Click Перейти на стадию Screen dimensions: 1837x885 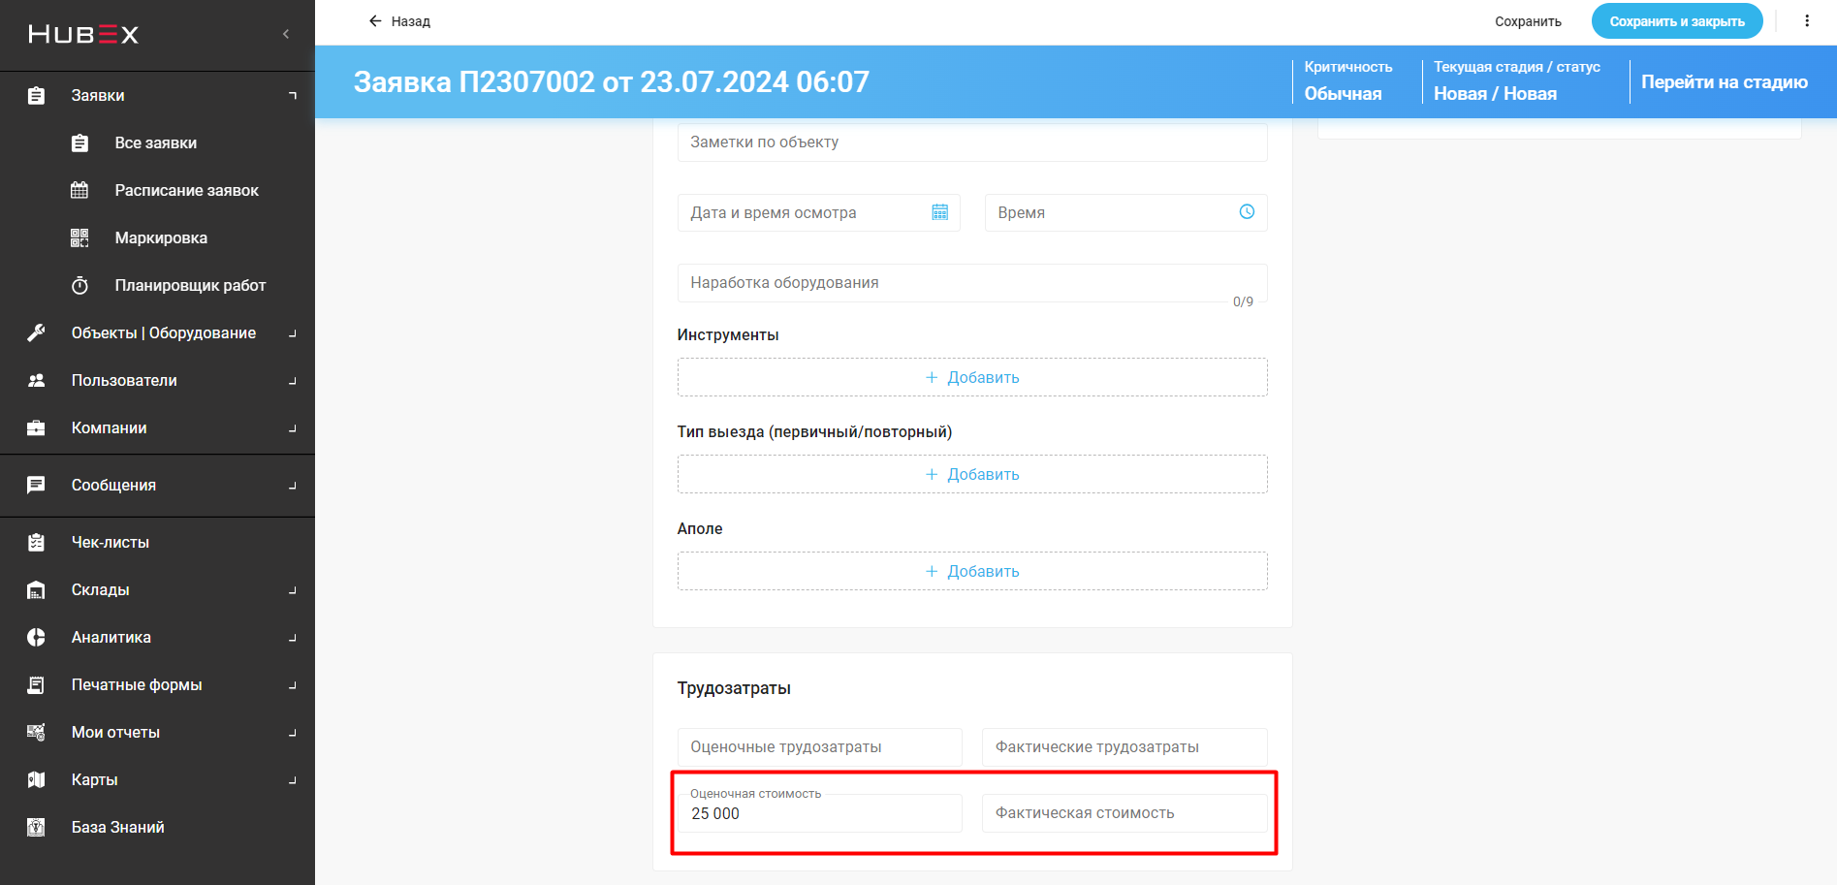pos(1724,82)
